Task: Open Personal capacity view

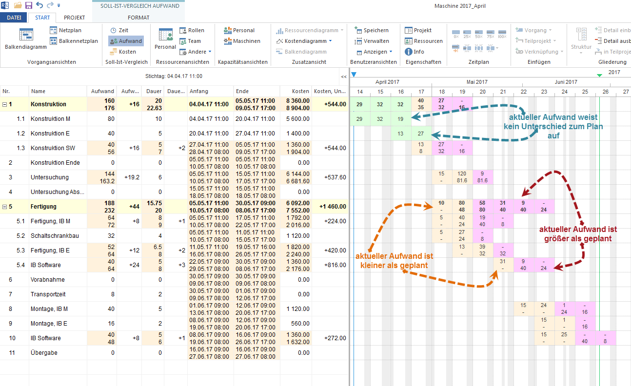Action: (x=239, y=30)
